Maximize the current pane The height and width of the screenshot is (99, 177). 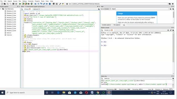(x=54, y=4)
